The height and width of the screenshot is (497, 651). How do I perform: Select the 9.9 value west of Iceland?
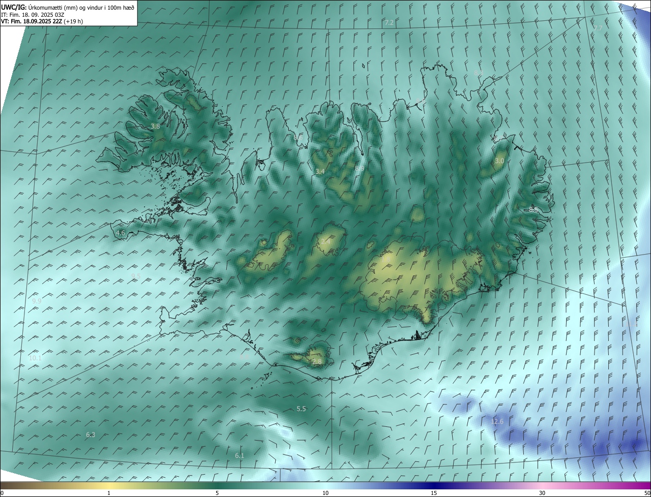click(37, 301)
